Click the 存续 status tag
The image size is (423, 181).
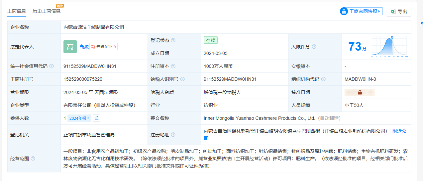pos(211,40)
